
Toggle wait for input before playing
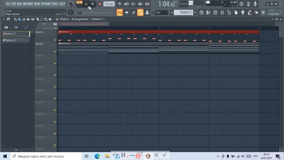(126, 4)
